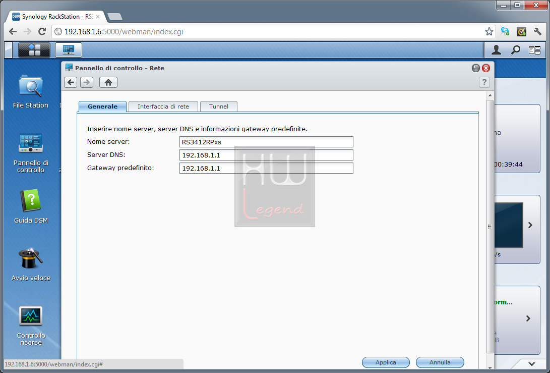550x373 pixels.
Task: Toggle the widgets panel icon
Action: click(534, 50)
